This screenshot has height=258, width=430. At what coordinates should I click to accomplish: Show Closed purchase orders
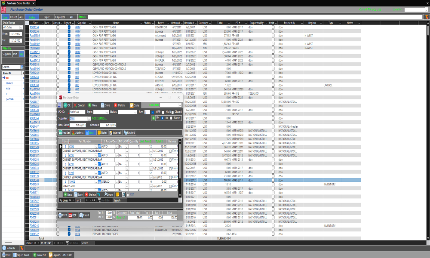click(14, 17)
